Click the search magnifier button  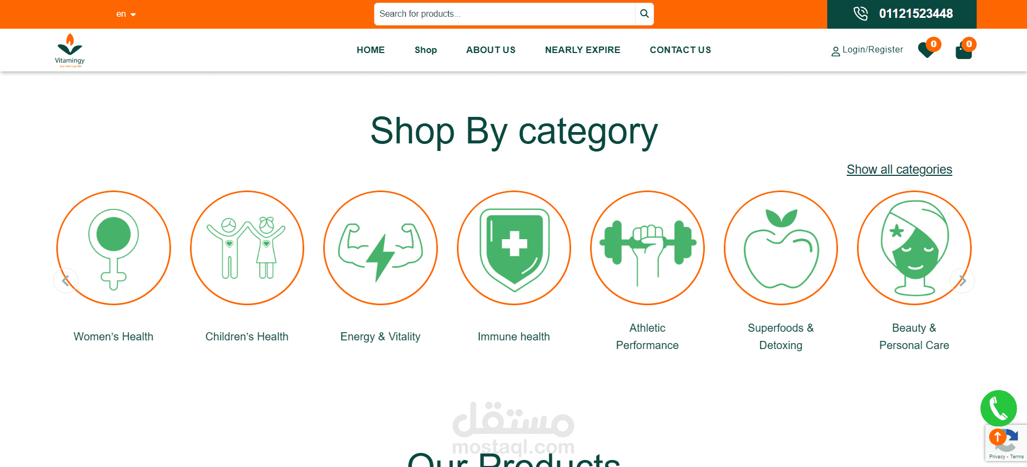644,14
